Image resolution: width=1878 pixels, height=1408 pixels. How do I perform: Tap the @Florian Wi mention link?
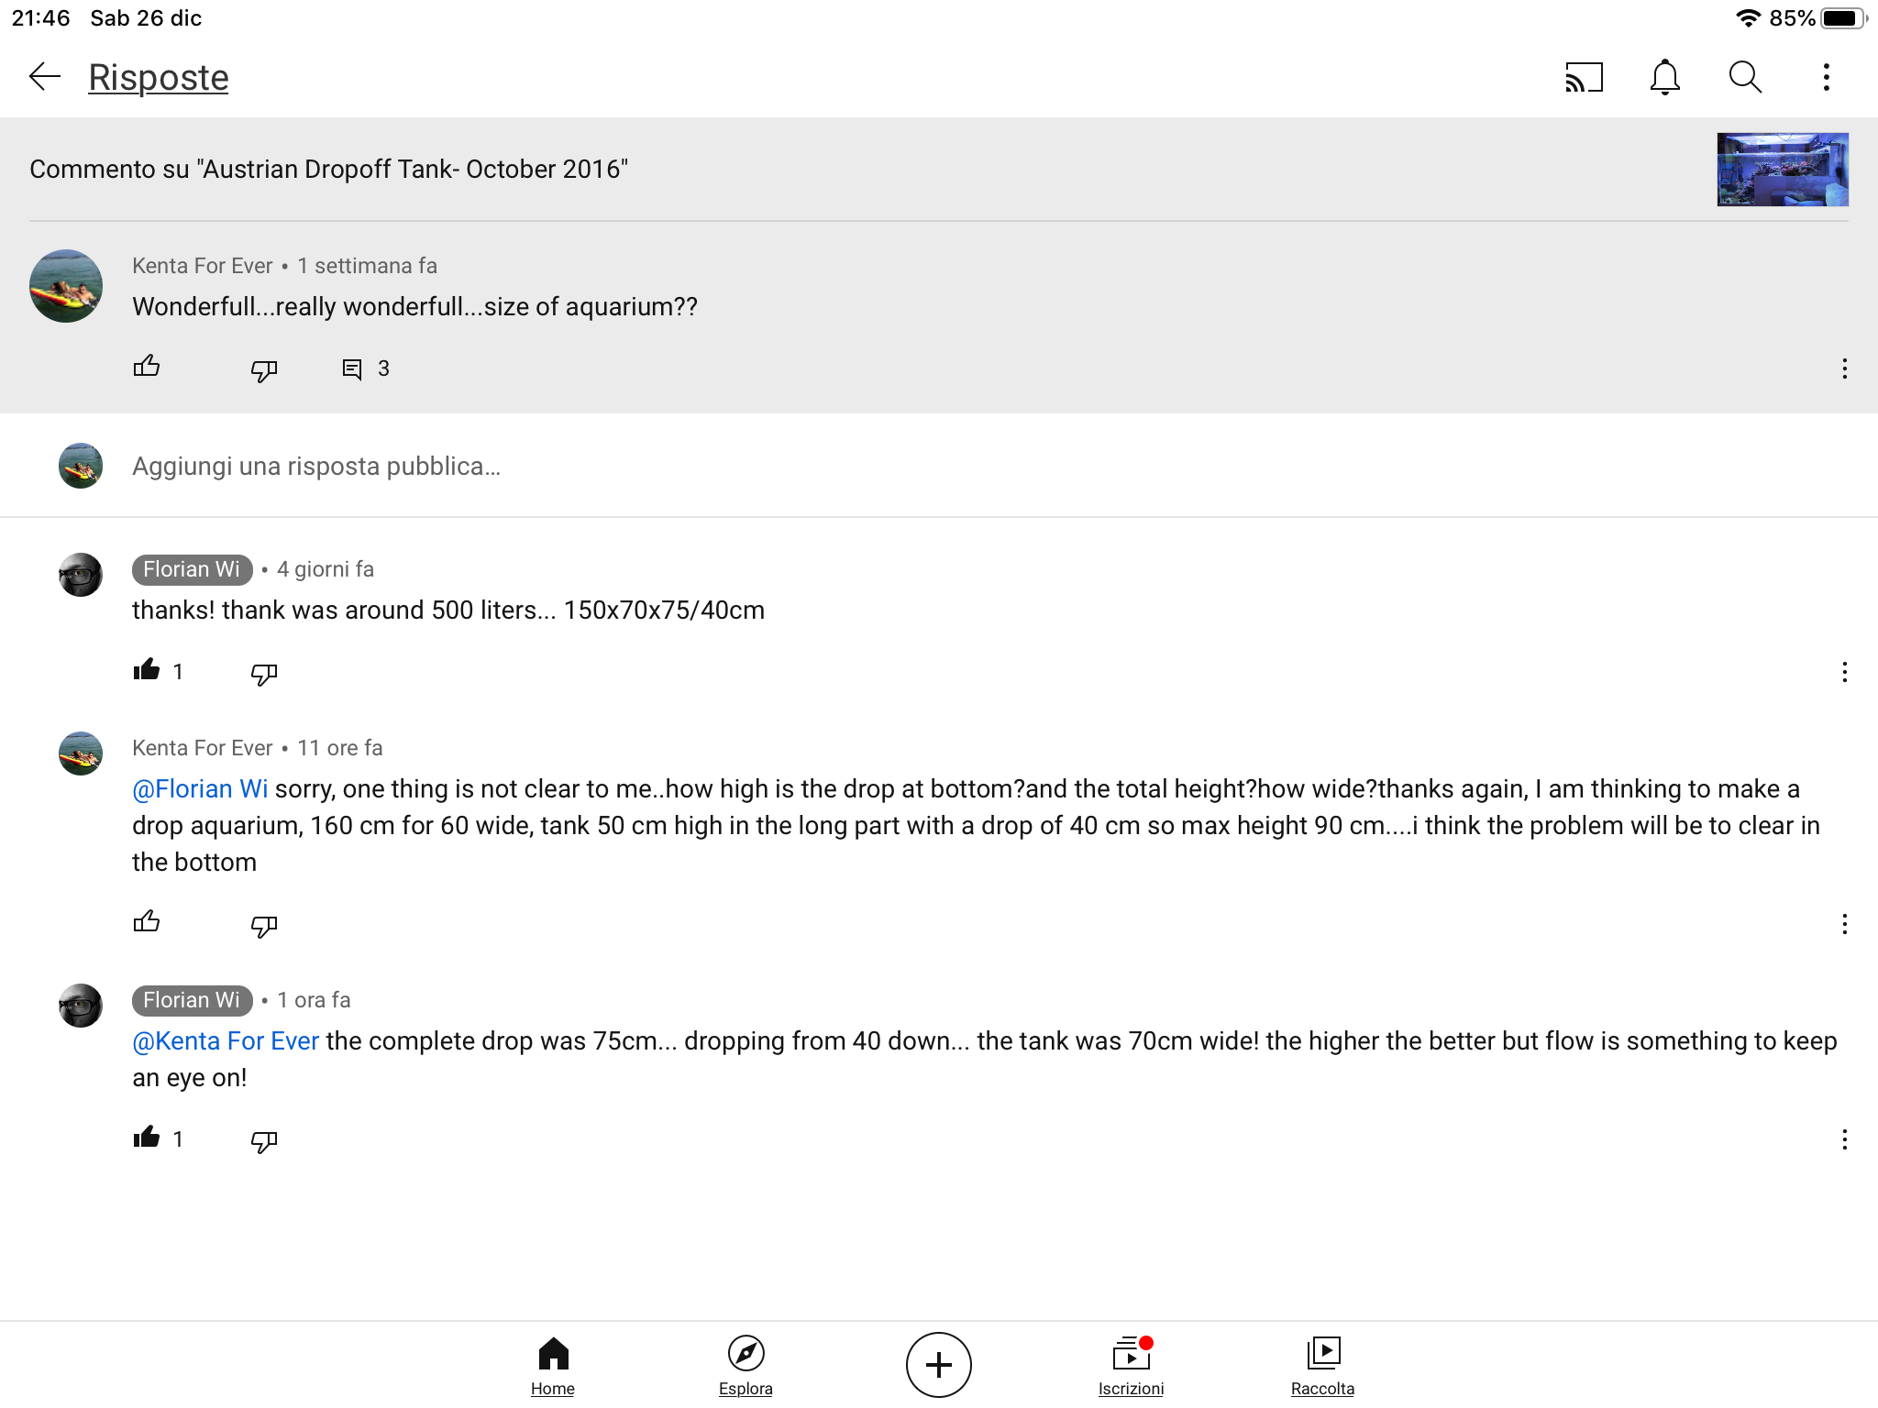pos(200,789)
